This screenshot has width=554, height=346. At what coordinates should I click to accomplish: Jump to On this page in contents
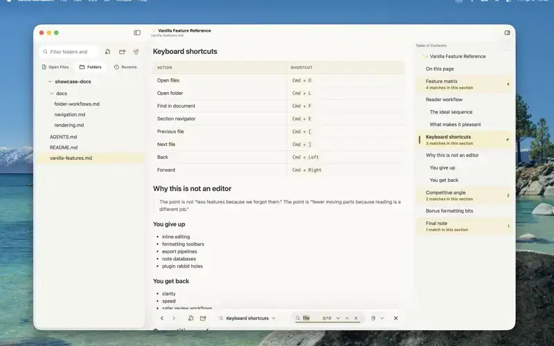click(440, 69)
